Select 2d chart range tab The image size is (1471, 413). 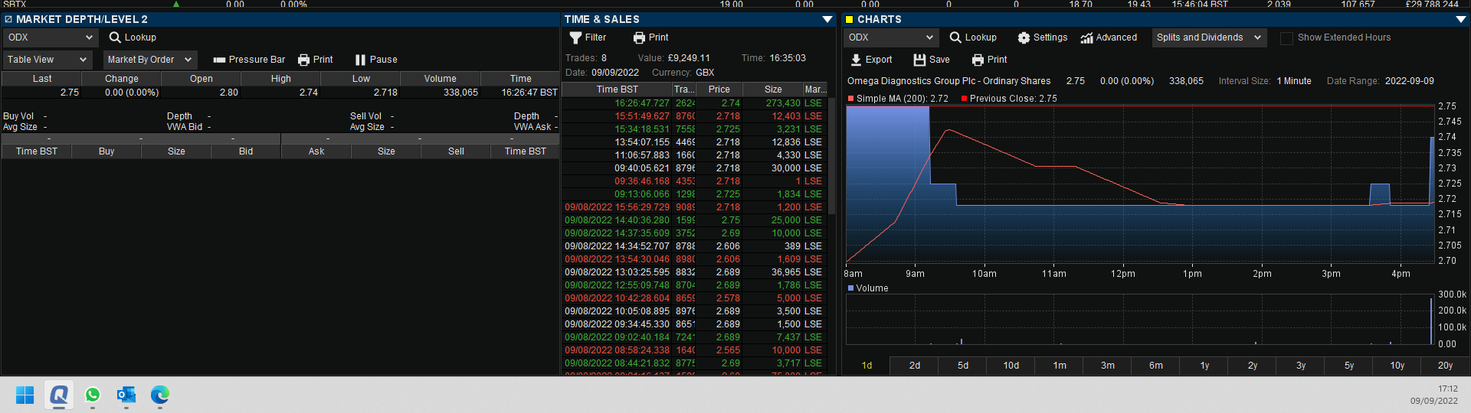(915, 366)
